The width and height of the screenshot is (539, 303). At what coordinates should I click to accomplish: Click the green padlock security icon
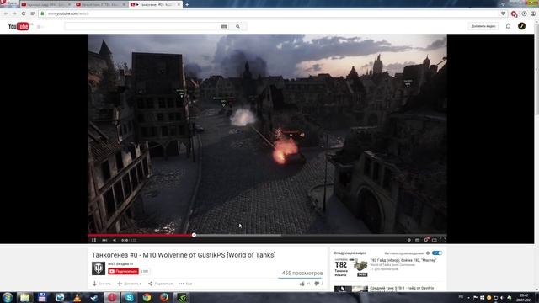click(x=42, y=13)
